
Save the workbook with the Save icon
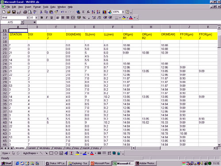(x=14, y=12)
